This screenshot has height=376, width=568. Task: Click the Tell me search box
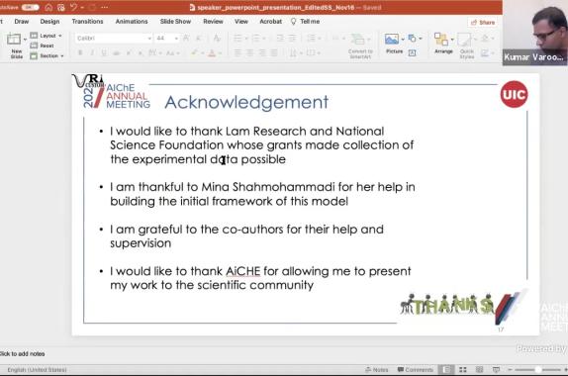[x=306, y=22]
